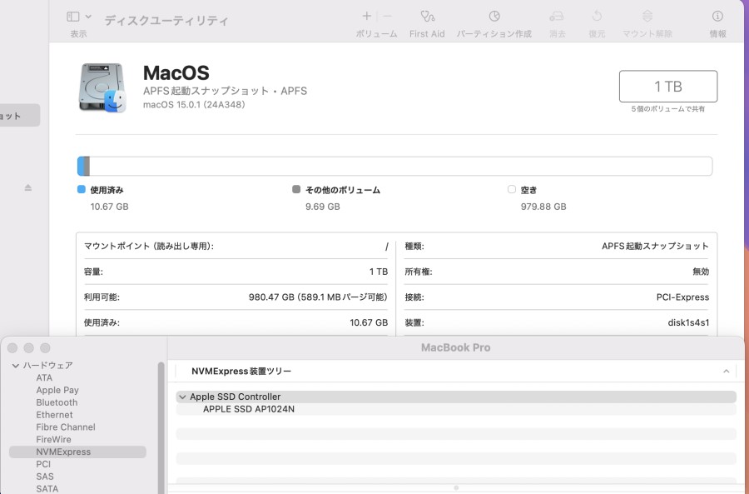749x494 pixels.
Task: Click the 980.47 GB available value
Action: click(x=318, y=297)
